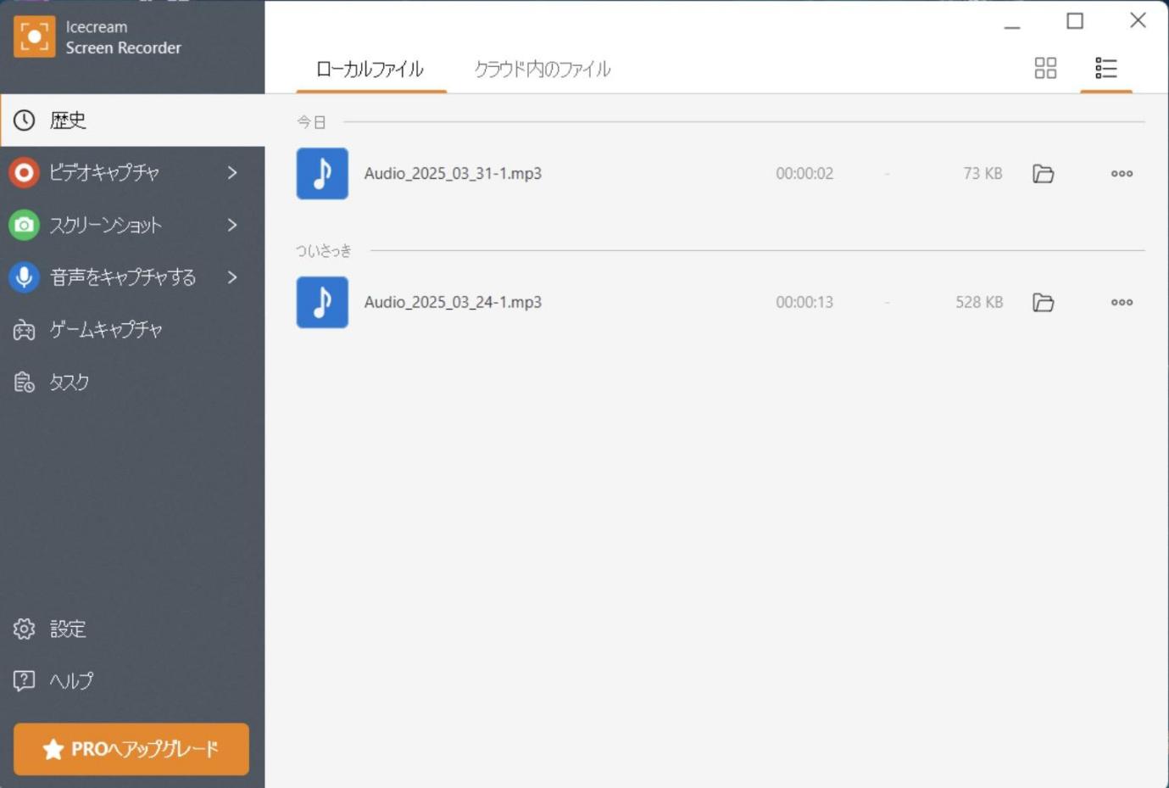The width and height of the screenshot is (1169, 788).
Task: Click the 00:00:02 duration value
Action: [x=804, y=174]
